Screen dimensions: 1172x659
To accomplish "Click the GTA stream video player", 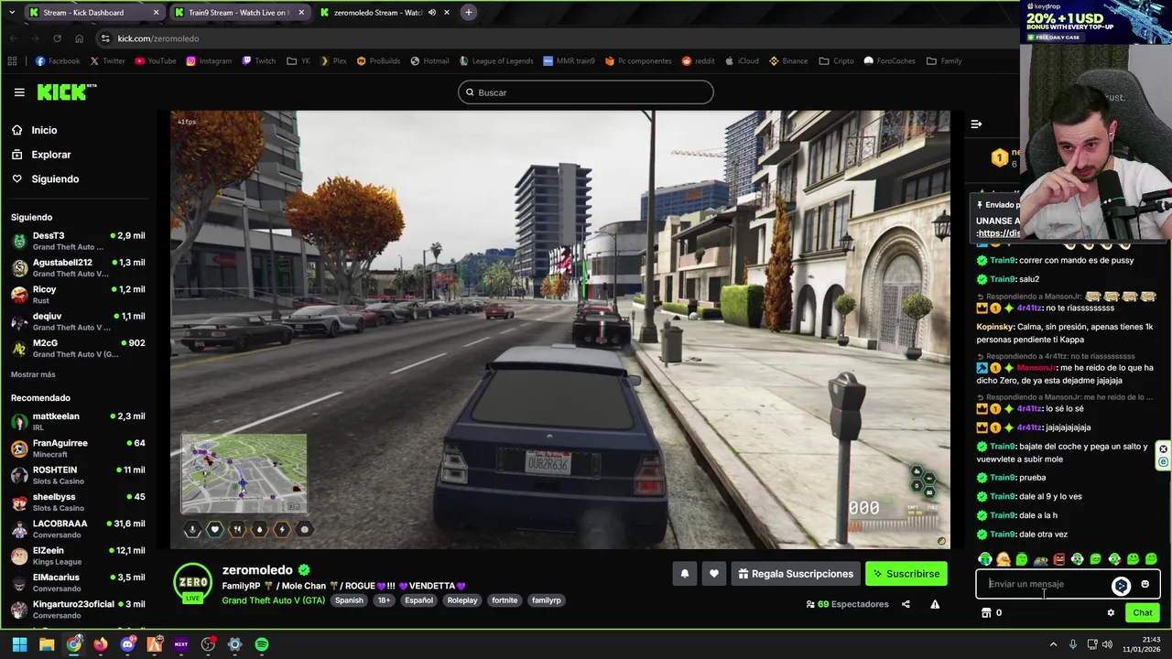I will click(560, 329).
